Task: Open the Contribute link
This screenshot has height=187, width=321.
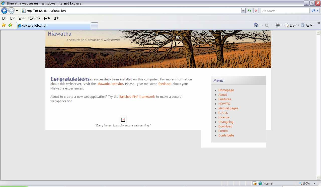Action: click(x=226, y=135)
